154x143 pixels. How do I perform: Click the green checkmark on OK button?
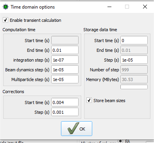(73, 128)
